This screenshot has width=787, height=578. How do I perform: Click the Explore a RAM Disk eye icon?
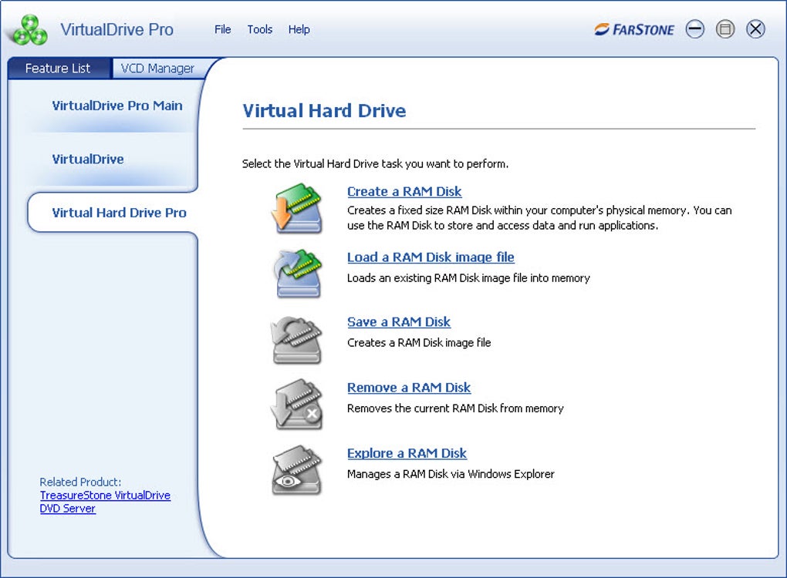click(x=296, y=470)
